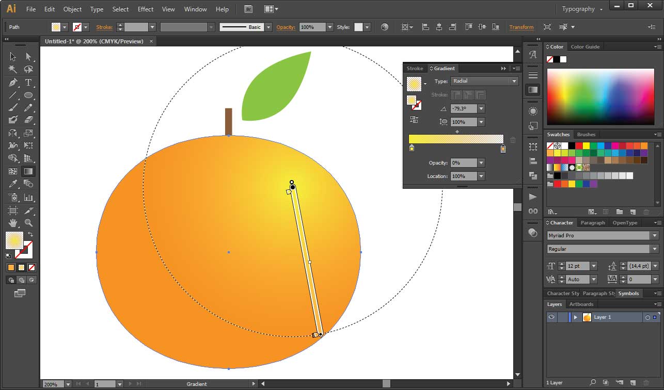Screen dimensions: 664x390
Task: Activate the Magic Wand tool
Action: (11, 69)
